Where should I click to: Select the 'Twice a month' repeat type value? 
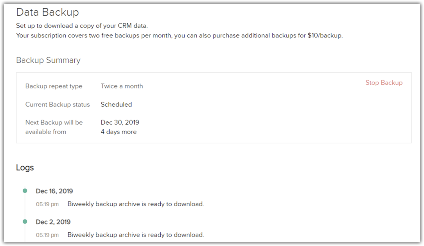[122, 86]
